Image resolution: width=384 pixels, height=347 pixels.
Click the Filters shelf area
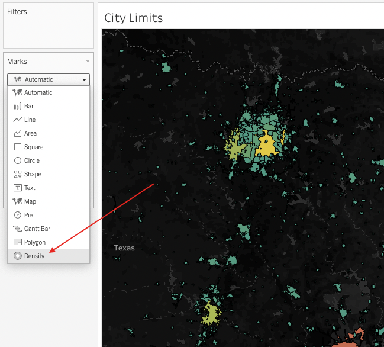49,25
